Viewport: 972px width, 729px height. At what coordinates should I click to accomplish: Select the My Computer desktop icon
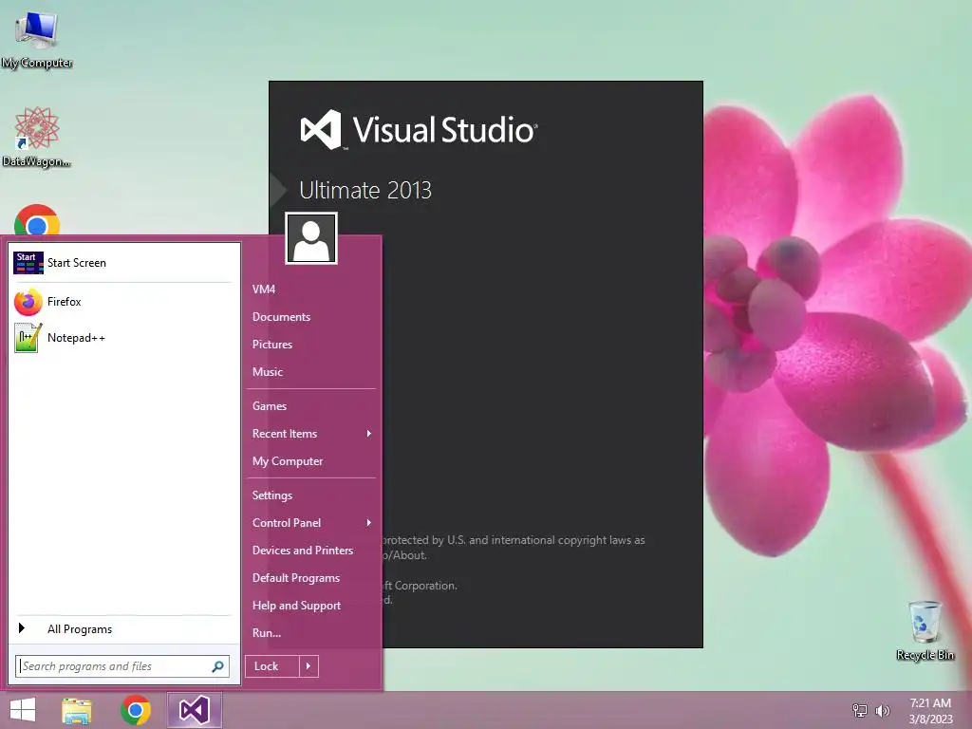[x=37, y=41]
